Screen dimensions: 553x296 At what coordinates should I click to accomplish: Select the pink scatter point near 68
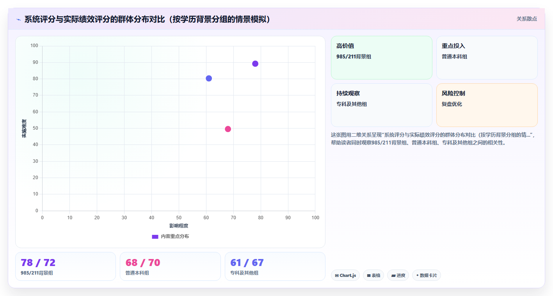[x=228, y=129]
